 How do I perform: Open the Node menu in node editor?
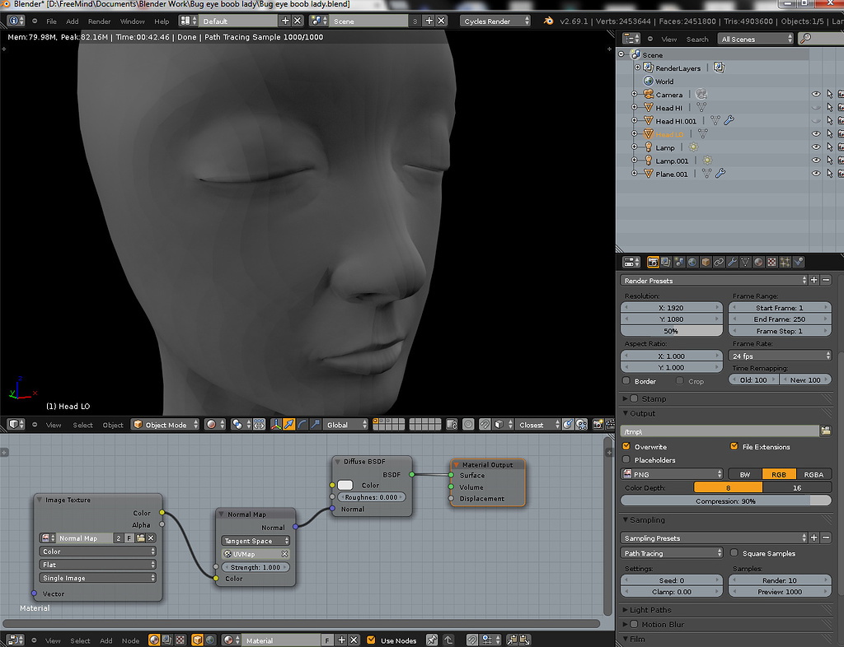pos(130,640)
